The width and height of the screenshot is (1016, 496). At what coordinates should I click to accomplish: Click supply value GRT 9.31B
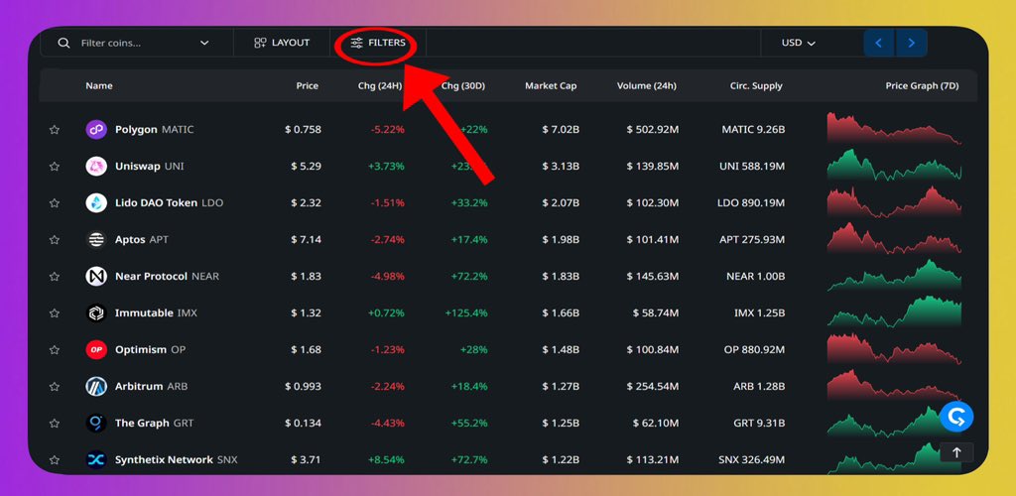click(x=759, y=423)
